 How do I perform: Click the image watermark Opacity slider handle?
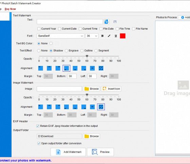click(87, 95)
